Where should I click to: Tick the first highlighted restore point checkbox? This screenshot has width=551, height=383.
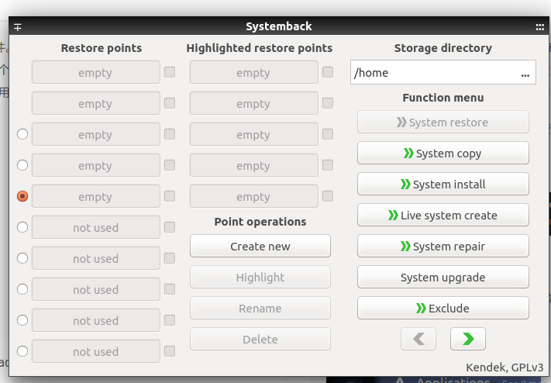click(x=328, y=73)
